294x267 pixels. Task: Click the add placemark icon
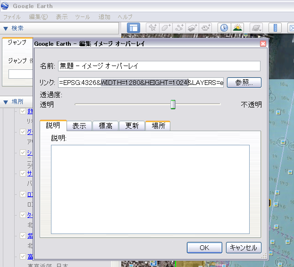pos(152,28)
